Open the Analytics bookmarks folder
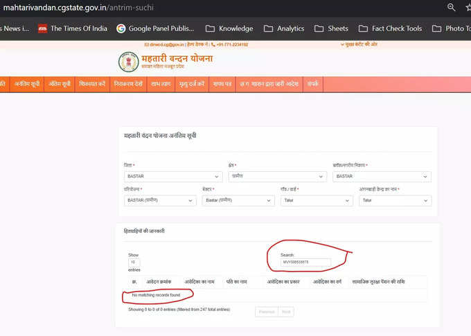This screenshot has height=336, width=471. 284,28
